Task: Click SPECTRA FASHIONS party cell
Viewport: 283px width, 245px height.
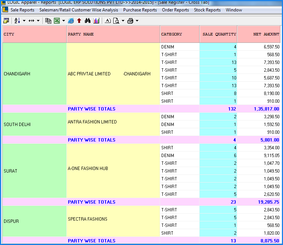Action: click(113, 221)
